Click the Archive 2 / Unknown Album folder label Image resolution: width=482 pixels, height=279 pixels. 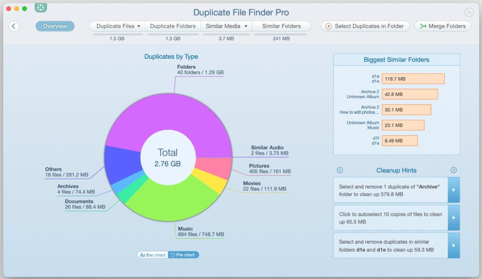[363, 94]
